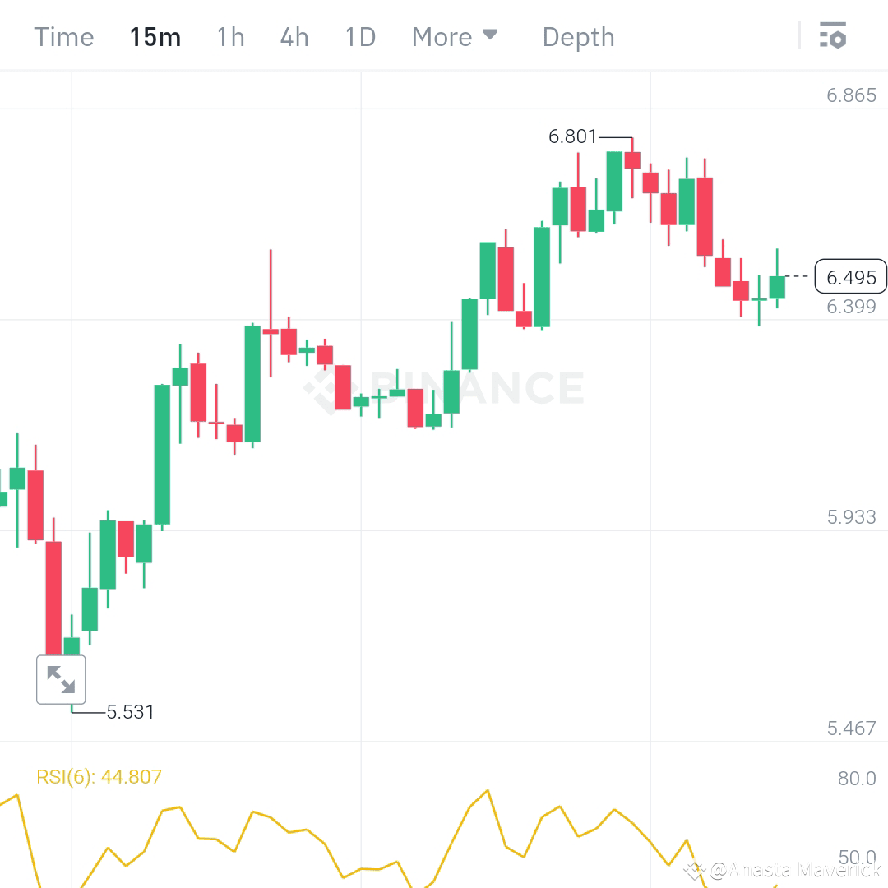The height and width of the screenshot is (888, 888).
Task: Switch to the 1h timeframe
Action: [x=229, y=36]
